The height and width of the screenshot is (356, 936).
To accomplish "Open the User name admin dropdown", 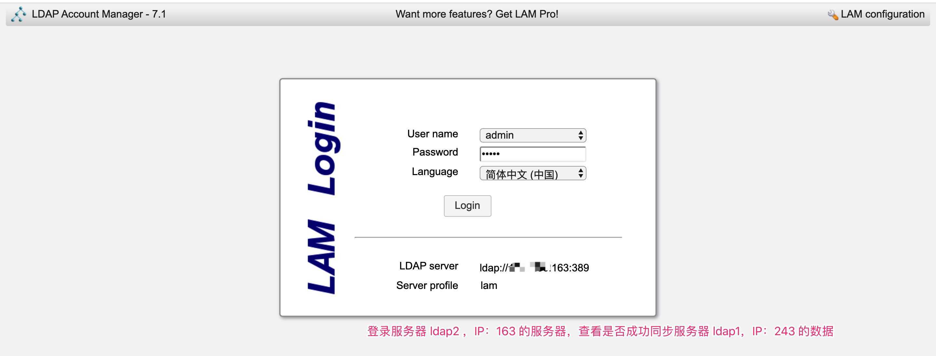I will pos(529,135).
